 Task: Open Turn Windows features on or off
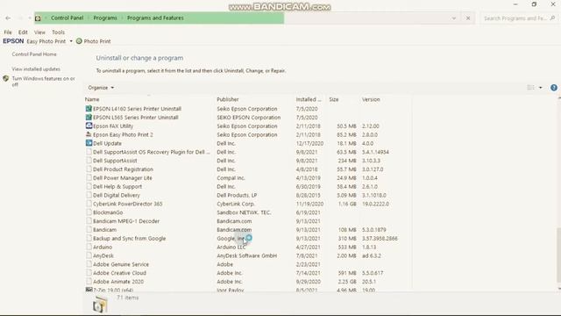[43, 82]
